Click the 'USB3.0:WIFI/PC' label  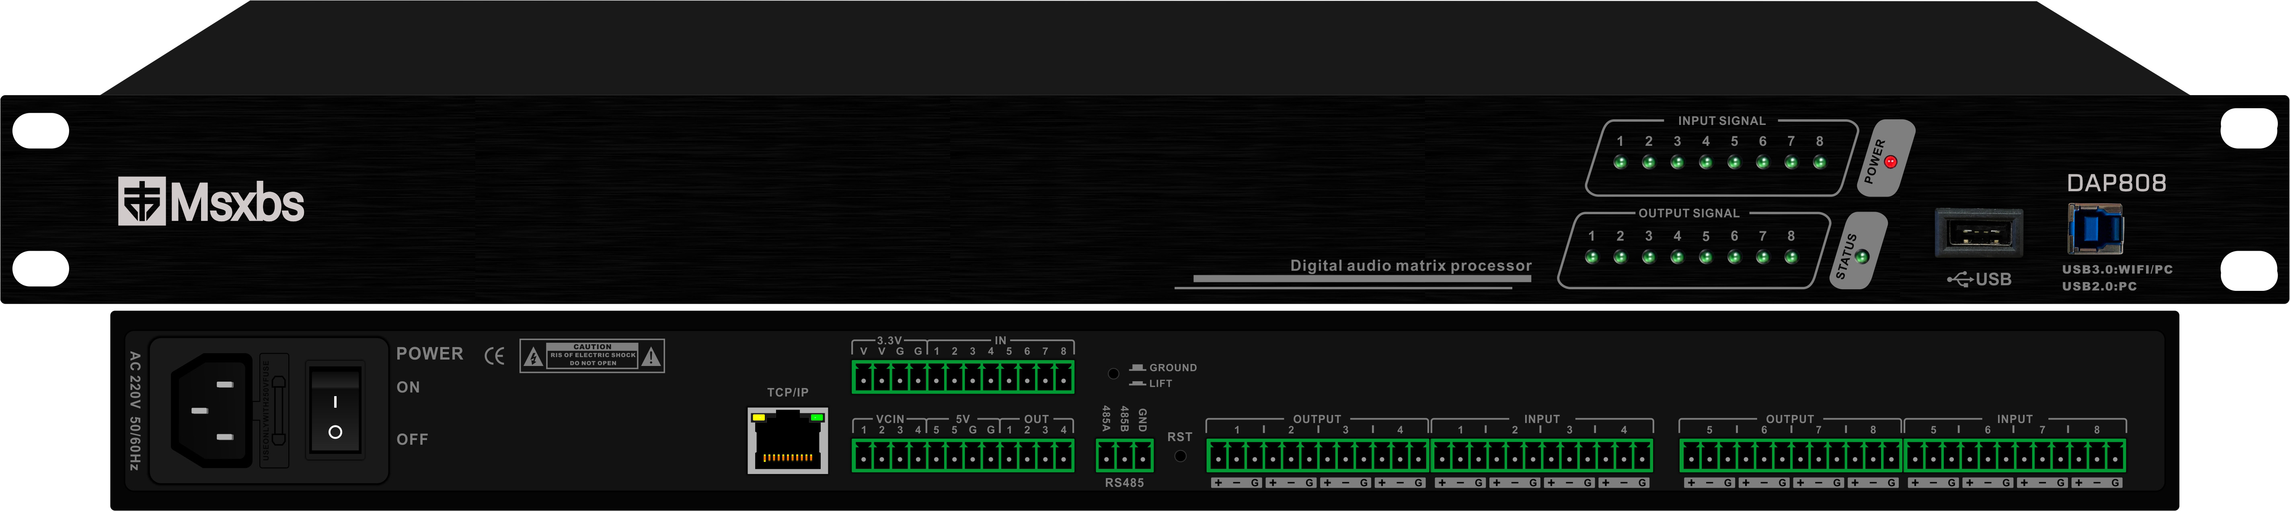point(2117,269)
